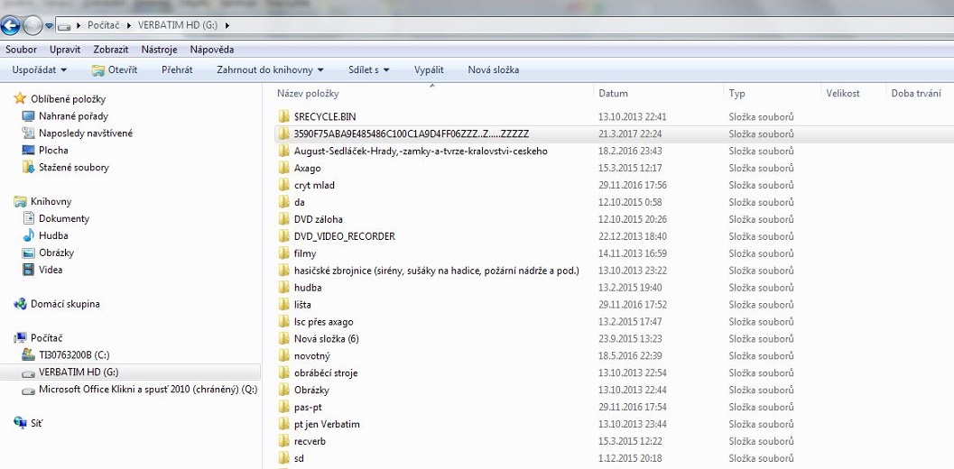Viewport: 954px width, 469px height.
Task: Select the DVD_VIDEO_RECORDER folder icon
Action: pyautogui.click(x=283, y=236)
